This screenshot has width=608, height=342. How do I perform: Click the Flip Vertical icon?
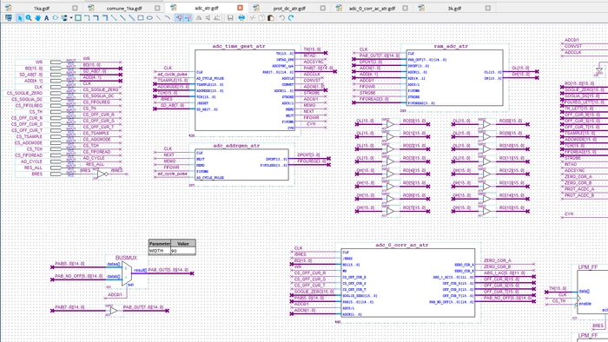coord(208,18)
